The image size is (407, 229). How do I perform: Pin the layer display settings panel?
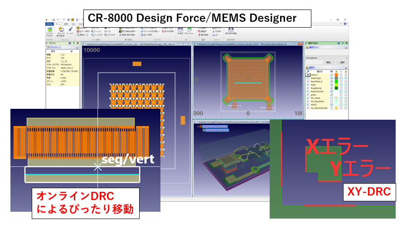point(343,43)
